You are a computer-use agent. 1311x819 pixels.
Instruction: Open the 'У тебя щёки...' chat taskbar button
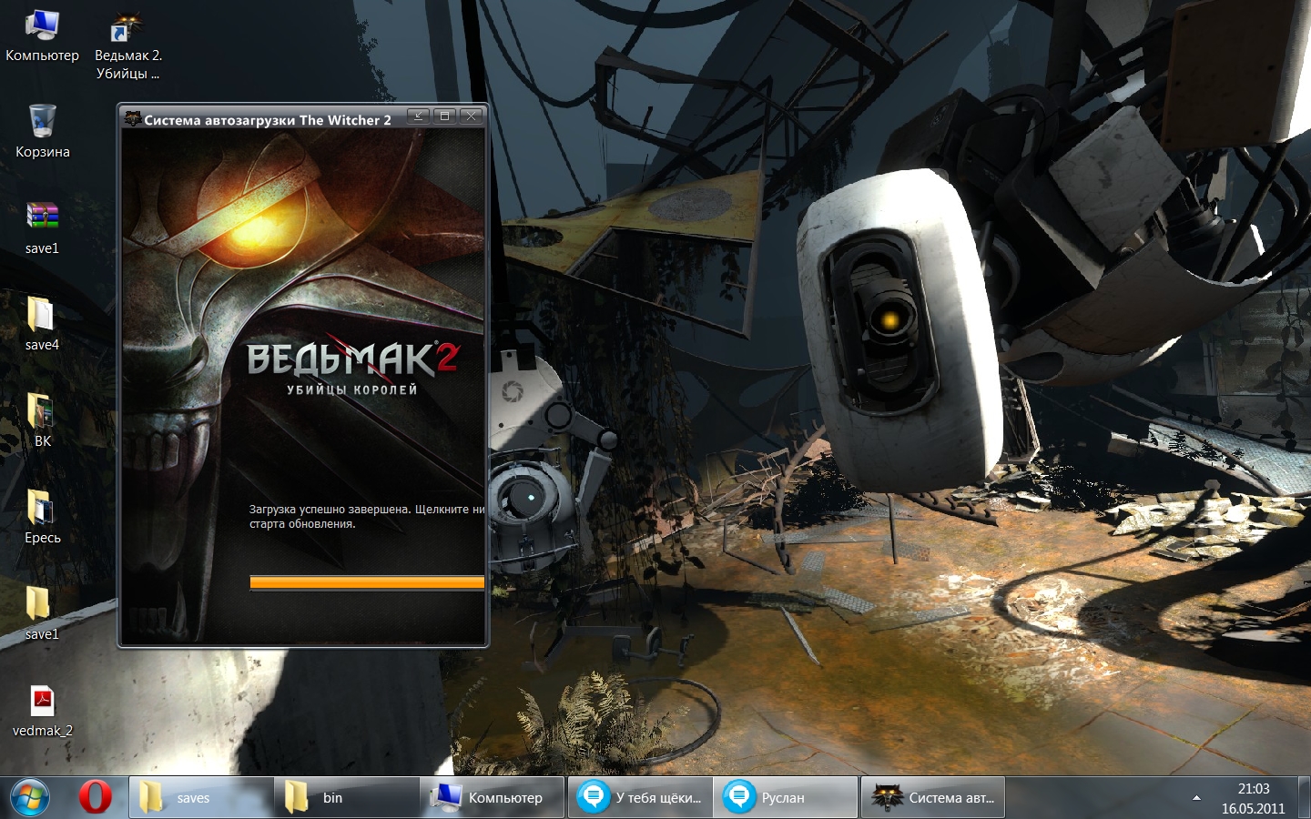pos(639,797)
